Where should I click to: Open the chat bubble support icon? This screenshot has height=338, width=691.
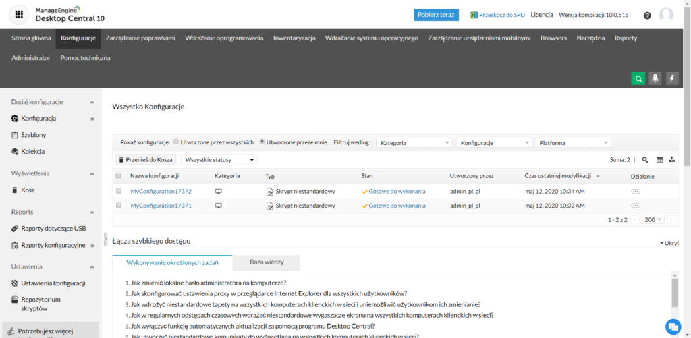(672, 327)
